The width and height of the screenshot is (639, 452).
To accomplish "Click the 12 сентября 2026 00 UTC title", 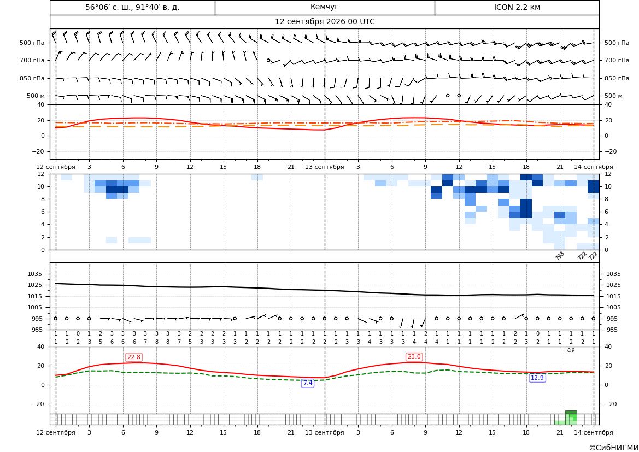I will pyautogui.click(x=325, y=22).
